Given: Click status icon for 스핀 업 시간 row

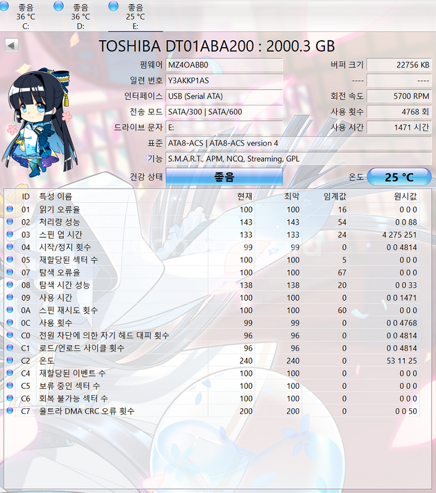Looking at the screenshot, I should [x=10, y=235].
